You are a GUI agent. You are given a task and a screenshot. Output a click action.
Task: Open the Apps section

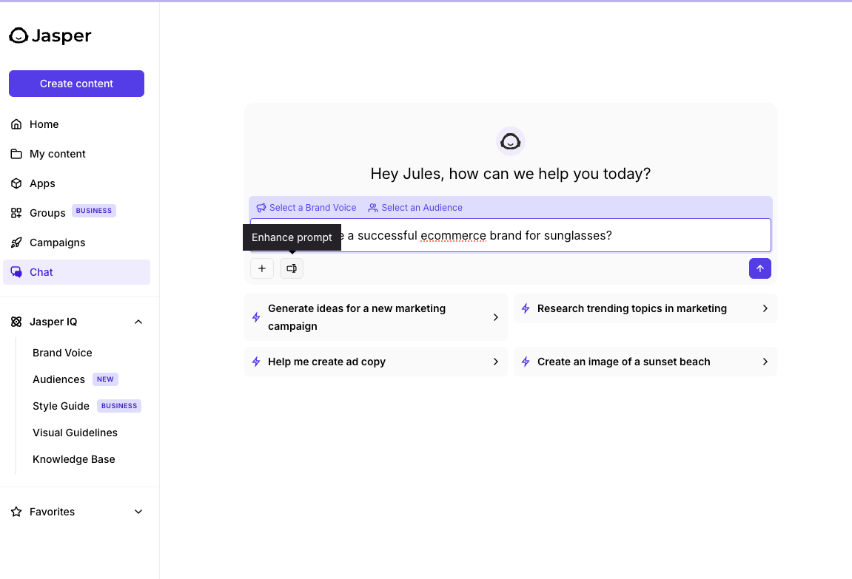coord(77,183)
